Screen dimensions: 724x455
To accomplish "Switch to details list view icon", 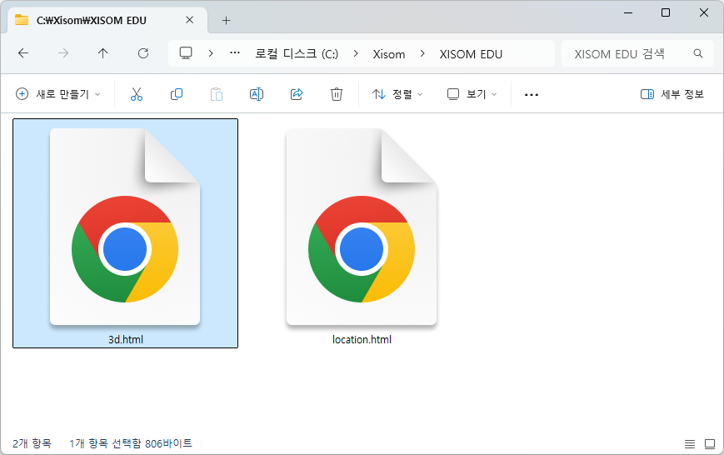I will [x=690, y=444].
